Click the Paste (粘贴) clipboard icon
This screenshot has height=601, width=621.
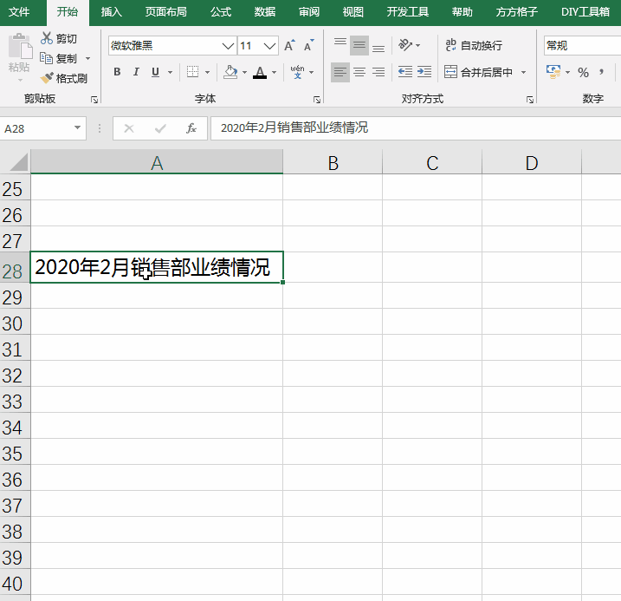pos(19,46)
